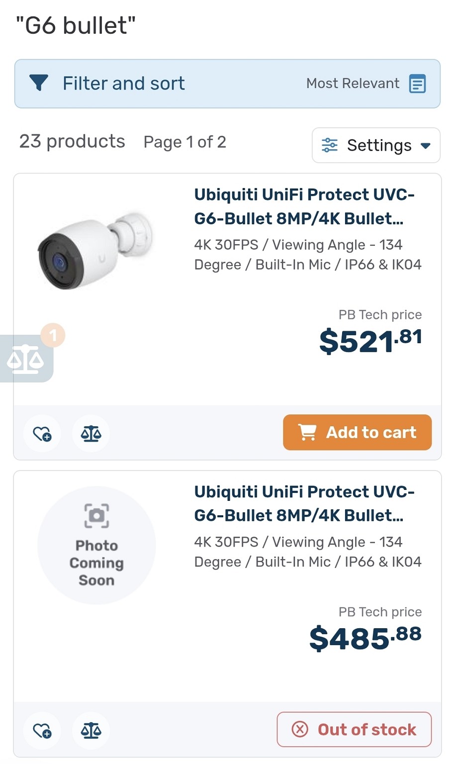This screenshot has height=764, width=455.
Task: Click Most Relevant sort label
Action: 353,84
